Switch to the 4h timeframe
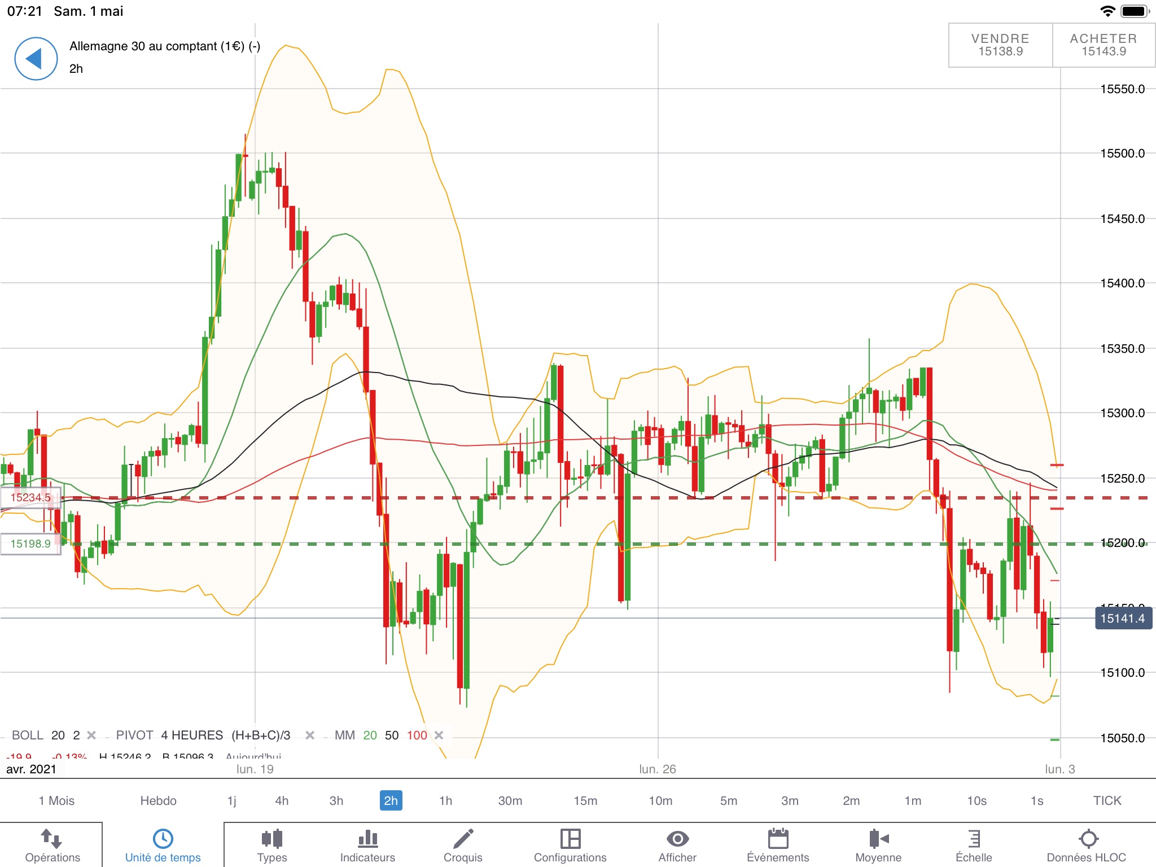The width and height of the screenshot is (1156, 867). pyautogui.click(x=282, y=800)
